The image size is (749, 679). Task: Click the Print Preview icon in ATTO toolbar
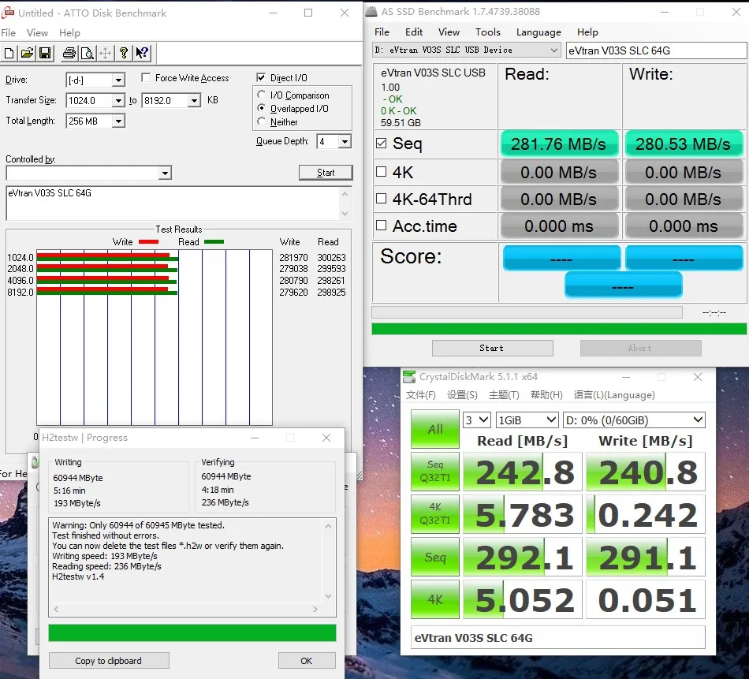click(88, 53)
